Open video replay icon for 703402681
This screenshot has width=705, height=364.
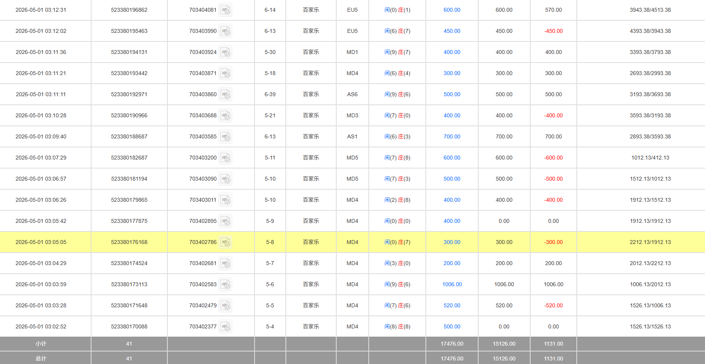point(225,263)
